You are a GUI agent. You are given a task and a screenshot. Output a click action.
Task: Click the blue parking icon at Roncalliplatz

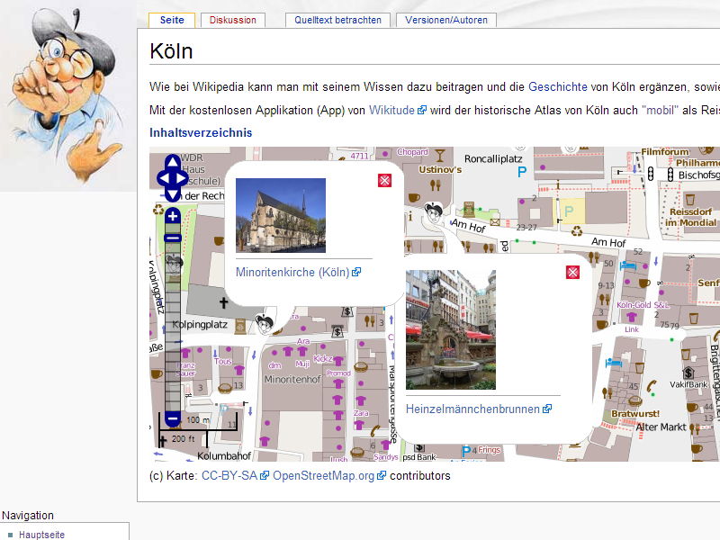(x=522, y=172)
